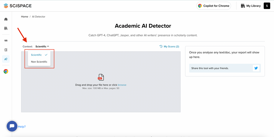Click the 'Share this tool with your friends.' text

[210, 68]
